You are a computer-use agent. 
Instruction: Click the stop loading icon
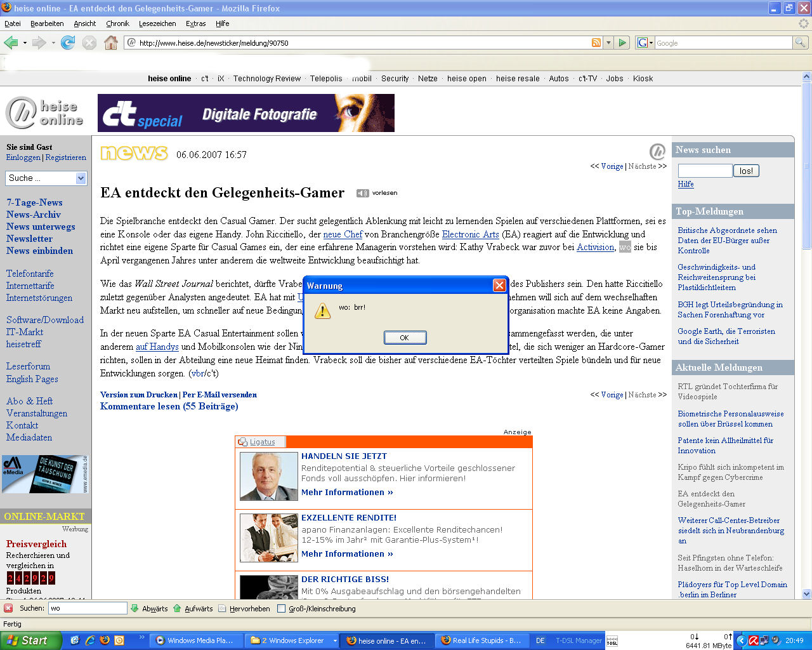coord(89,43)
